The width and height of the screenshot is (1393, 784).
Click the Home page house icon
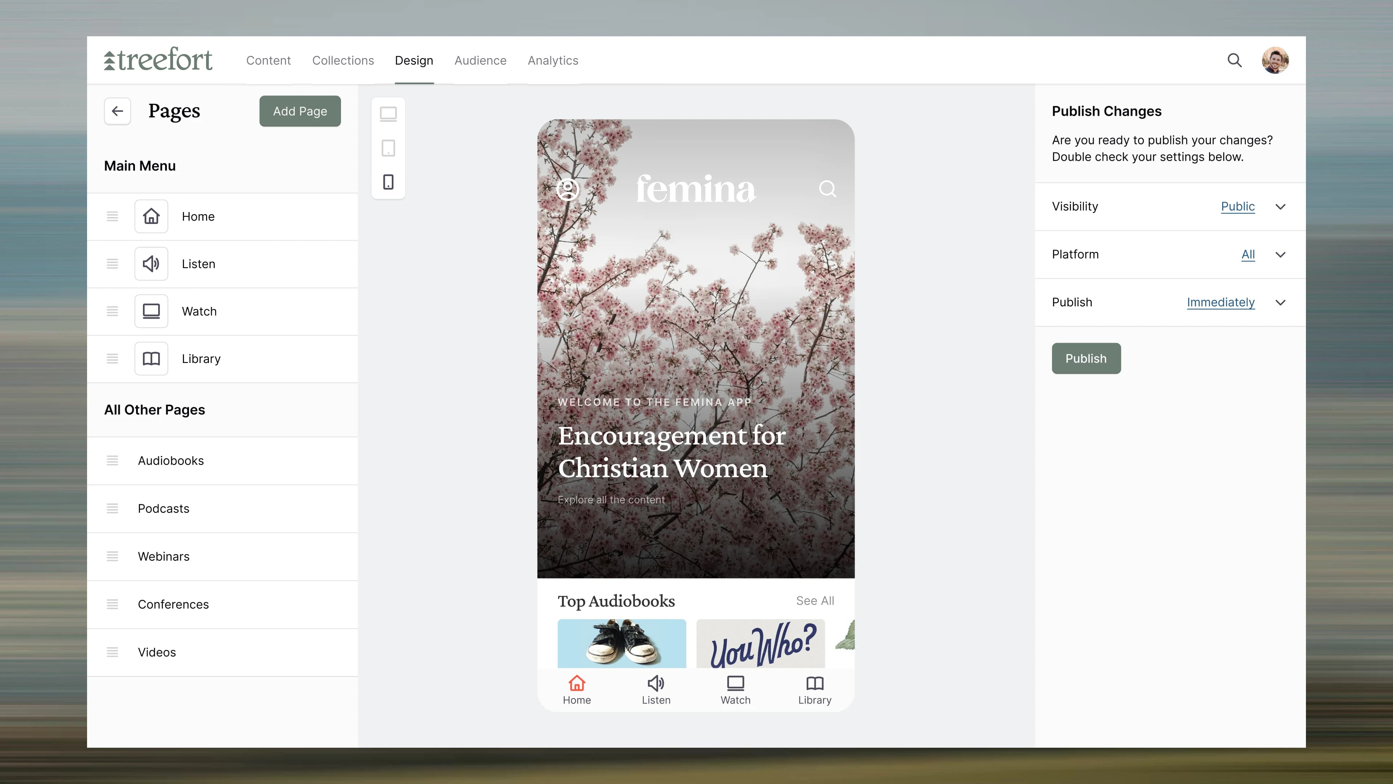151,216
